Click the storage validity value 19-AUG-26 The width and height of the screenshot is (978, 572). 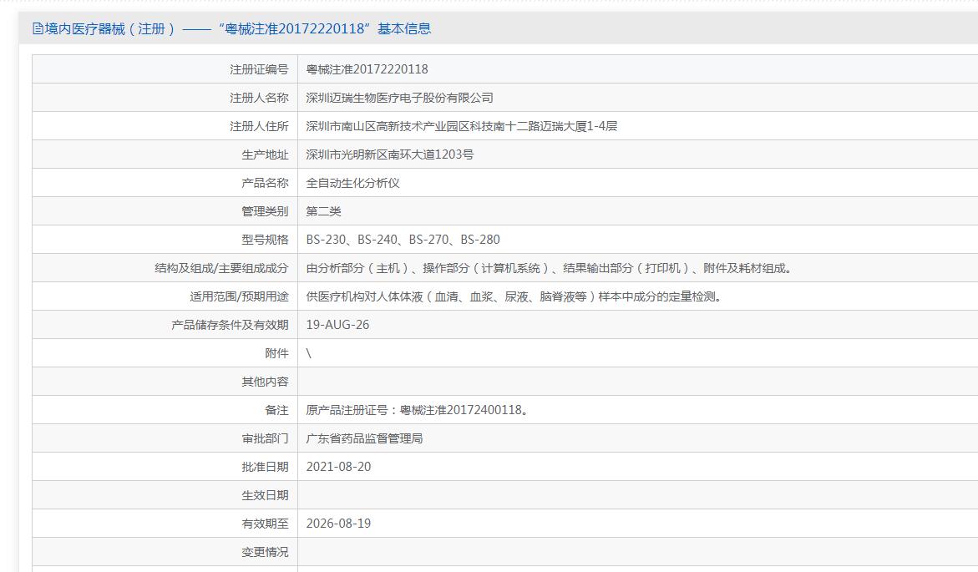coord(337,325)
